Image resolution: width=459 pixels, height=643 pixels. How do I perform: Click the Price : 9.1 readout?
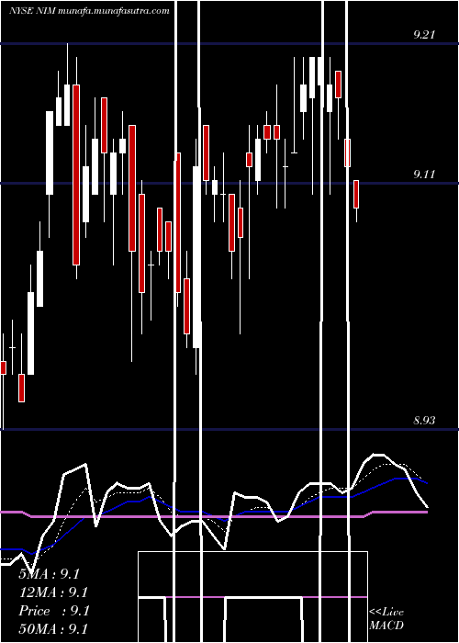click(53, 611)
